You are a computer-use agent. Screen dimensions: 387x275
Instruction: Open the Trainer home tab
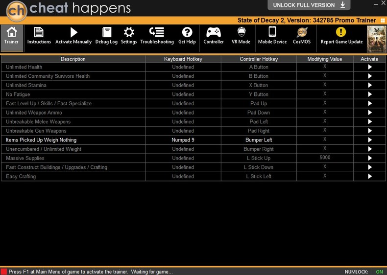[12, 38]
